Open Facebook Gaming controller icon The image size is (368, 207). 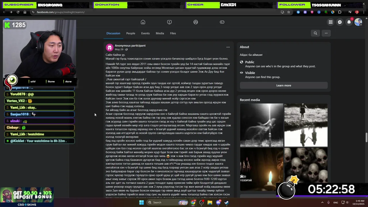[222, 22]
